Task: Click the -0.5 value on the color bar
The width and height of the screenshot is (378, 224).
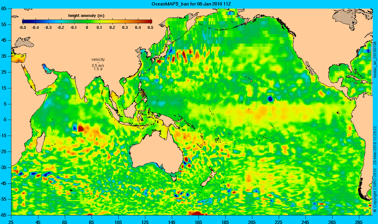Action: 22,28
